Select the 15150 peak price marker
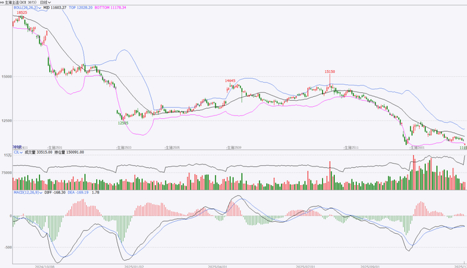The image size is (467, 268). click(x=330, y=72)
